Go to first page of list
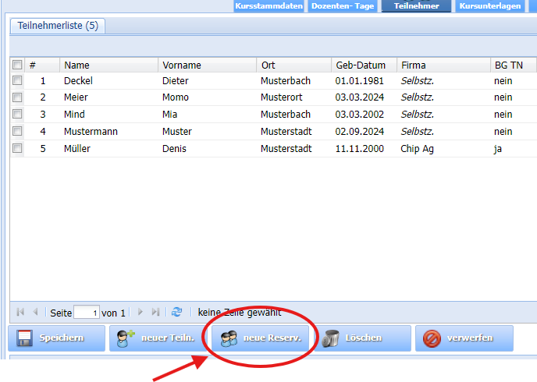The height and width of the screenshot is (382, 537). tap(20, 312)
